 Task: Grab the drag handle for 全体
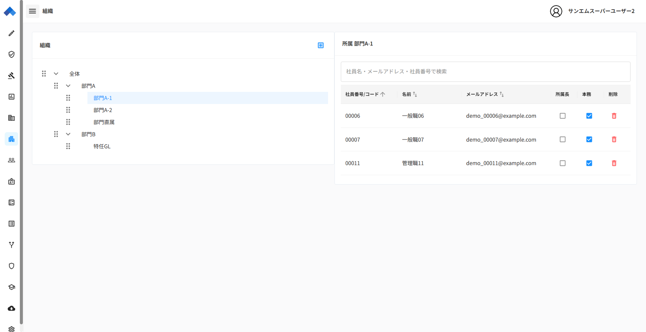pos(44,74)
